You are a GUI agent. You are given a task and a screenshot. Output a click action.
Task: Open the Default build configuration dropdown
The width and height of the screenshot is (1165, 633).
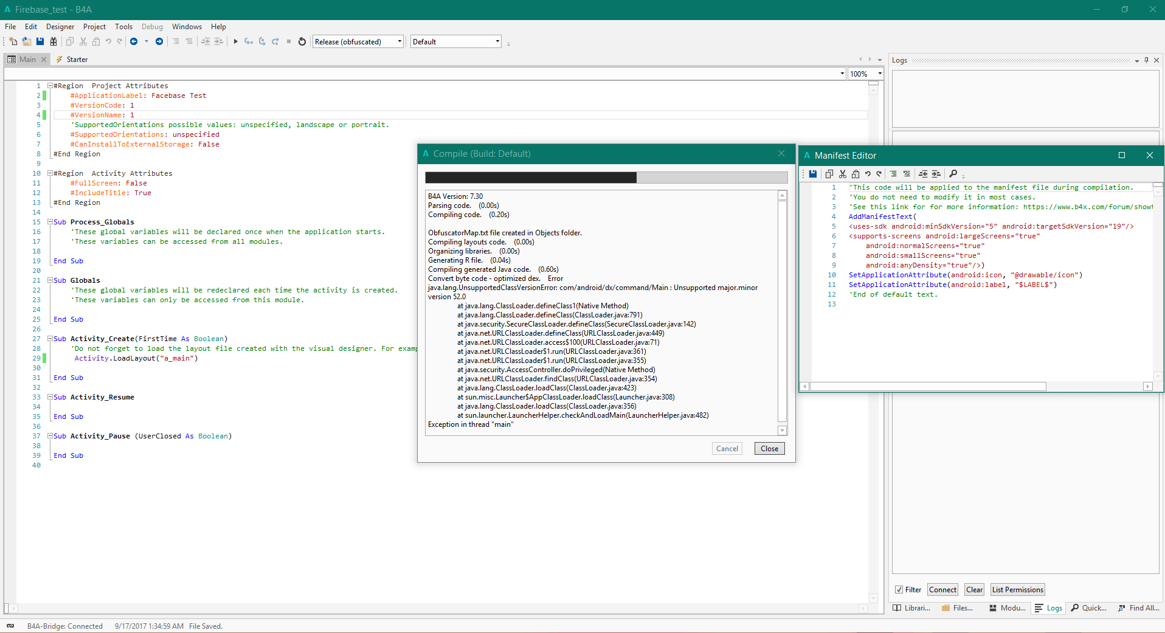click(x=497, y=41)
